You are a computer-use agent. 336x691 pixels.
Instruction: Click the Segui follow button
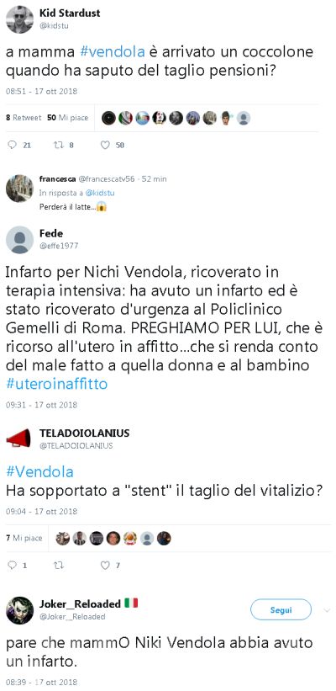(281, 610)
